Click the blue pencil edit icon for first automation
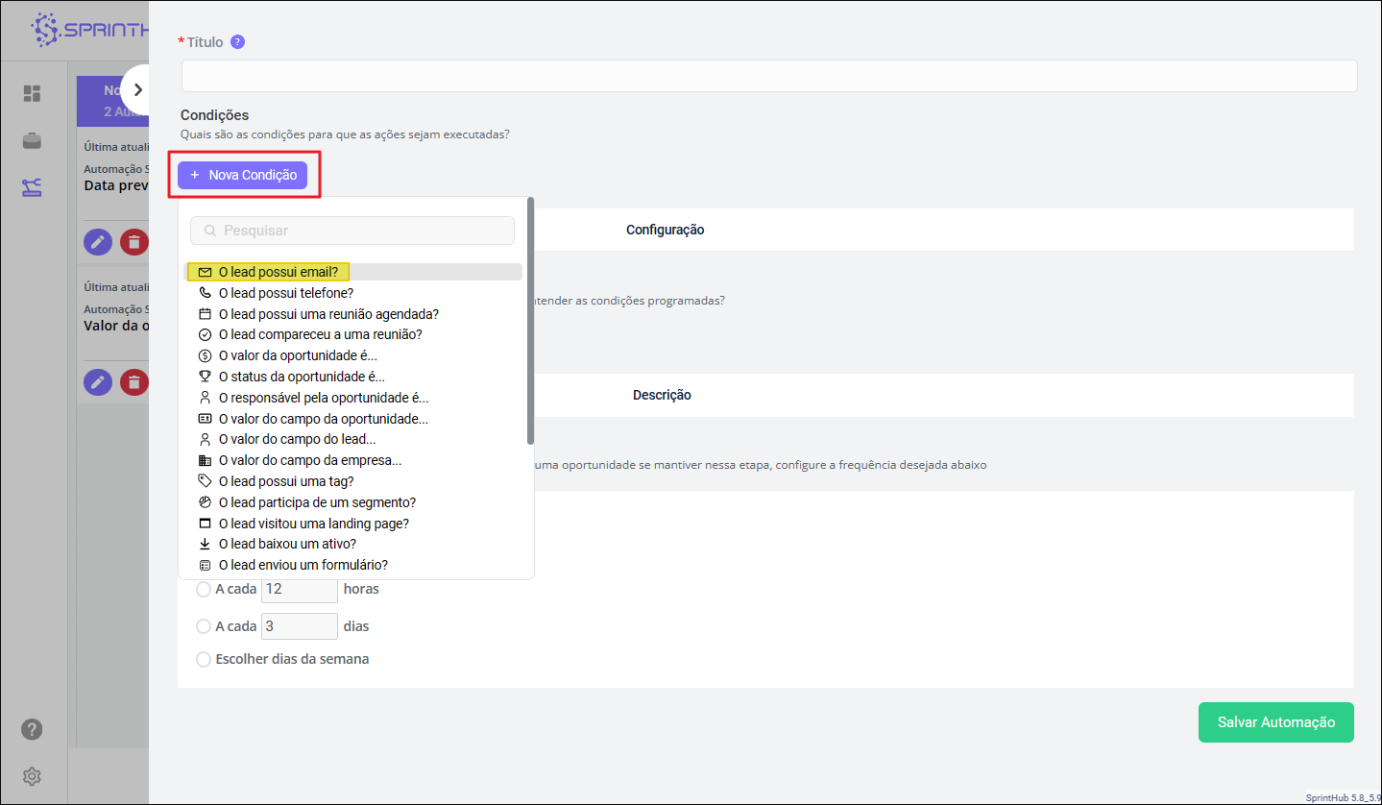The image size is (1382, 805). pyautogui.click(x=98, y=243)
